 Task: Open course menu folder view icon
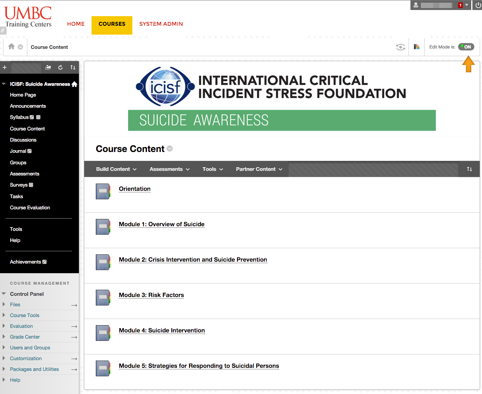coord(48,67)
